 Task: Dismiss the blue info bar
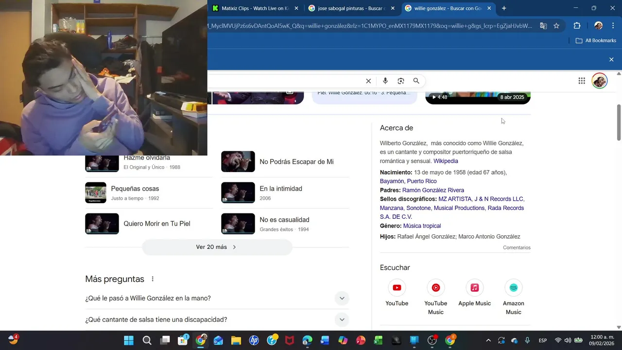(x=611, y=59)
